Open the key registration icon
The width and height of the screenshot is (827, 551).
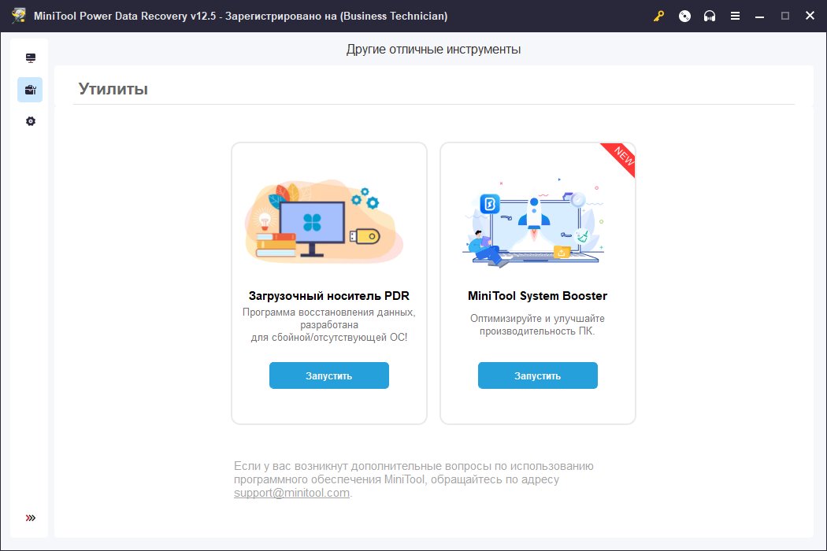pos(658,16)
